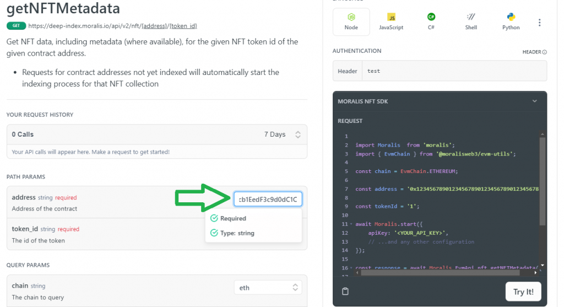Select the JavaScript language option
564x307 pixels.
click(x=391, y=22)
